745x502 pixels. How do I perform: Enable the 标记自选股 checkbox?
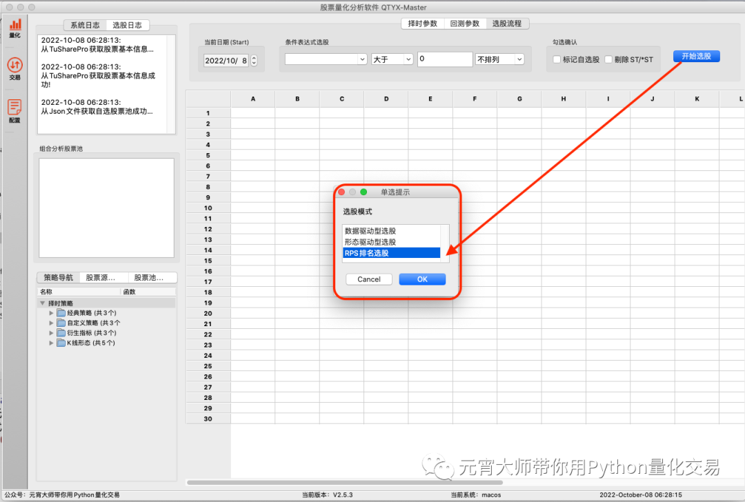point(556,59)
